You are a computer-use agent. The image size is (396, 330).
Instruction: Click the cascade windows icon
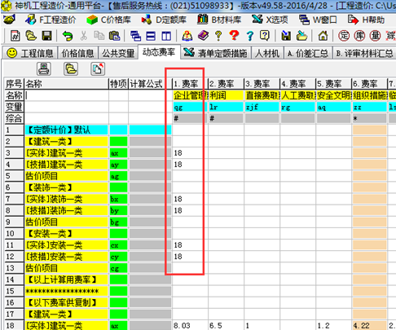pos(135,36)
